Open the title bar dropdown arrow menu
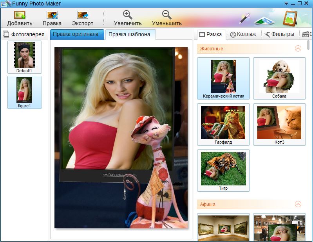This screenshot has height=242, width=313. click(286, 4)
